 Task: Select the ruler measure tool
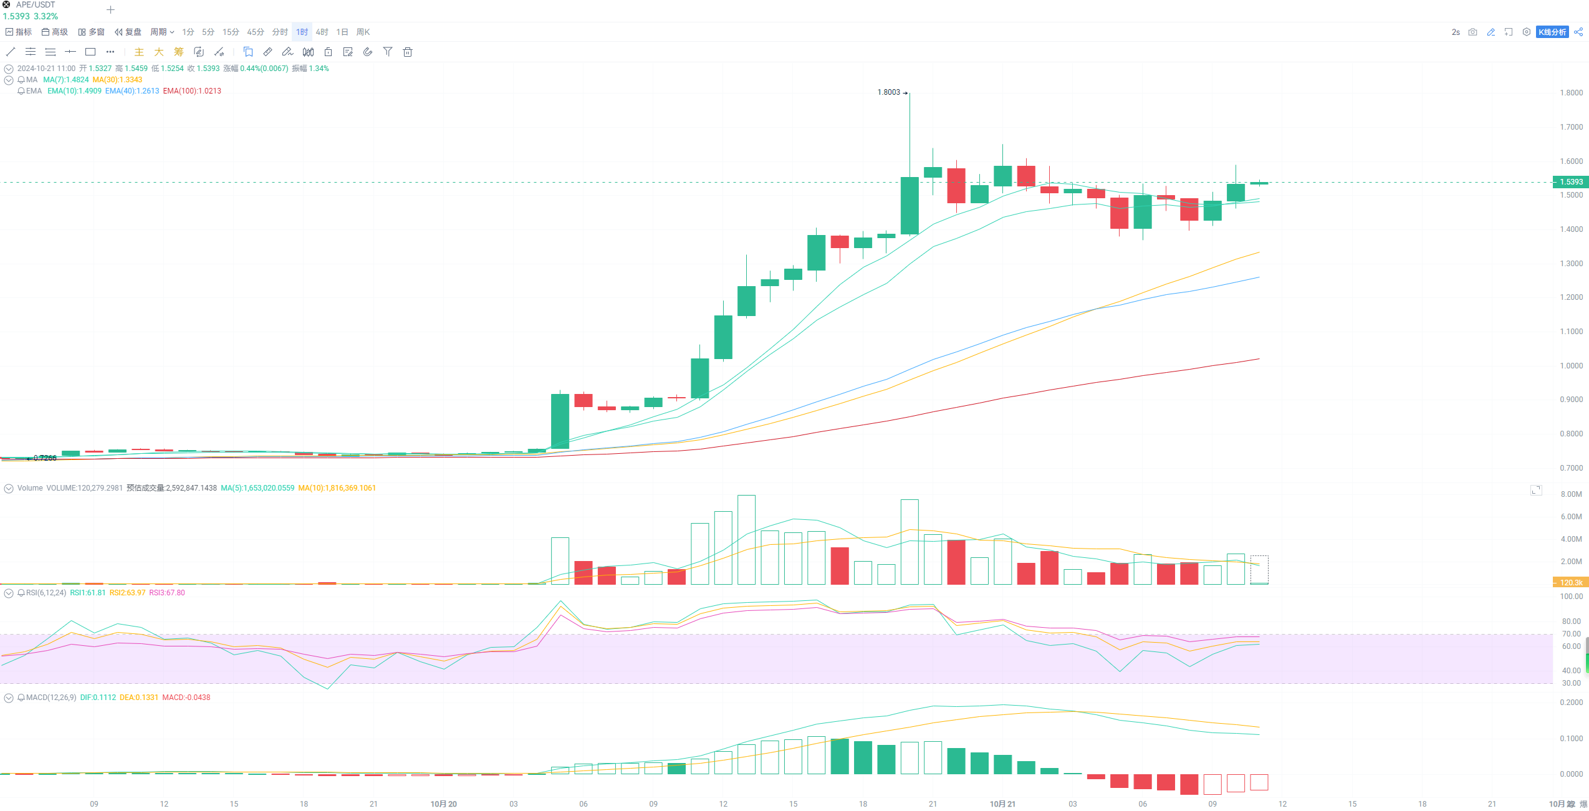[268, 52]
